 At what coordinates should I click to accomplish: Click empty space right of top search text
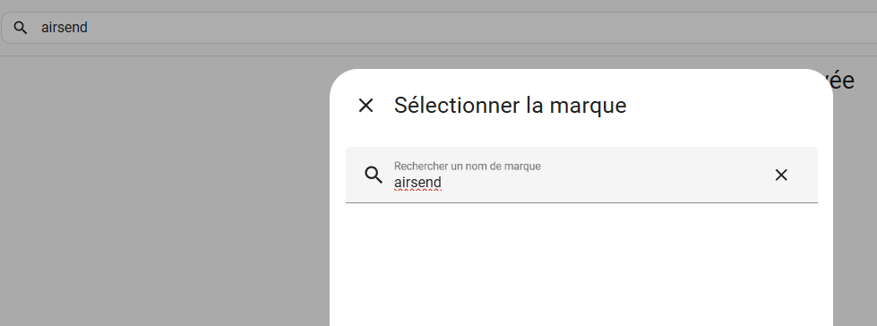point(481,28)
